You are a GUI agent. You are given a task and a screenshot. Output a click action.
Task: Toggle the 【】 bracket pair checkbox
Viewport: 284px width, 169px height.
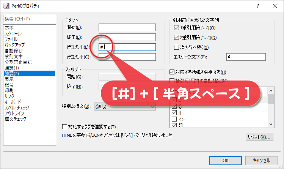[x=174, y=125]
